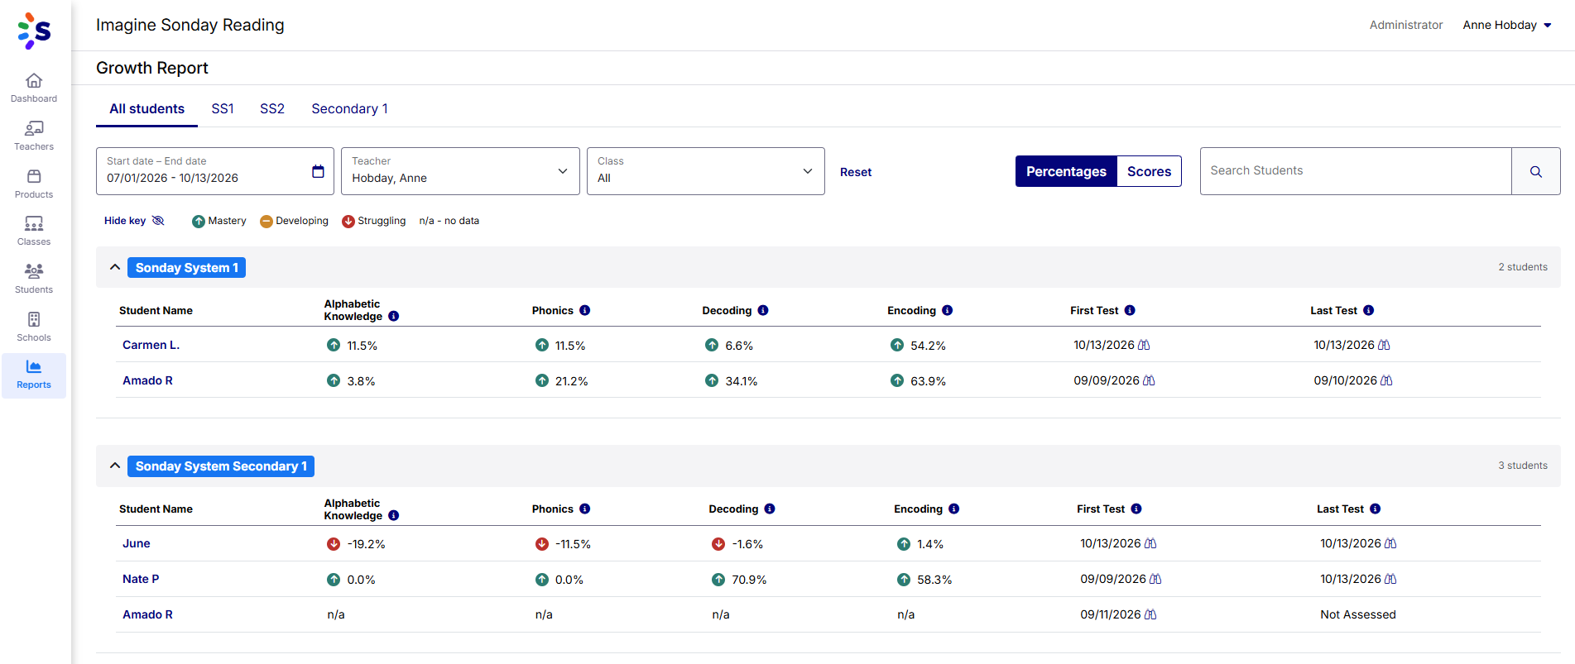
Task: Open the Anne Hobday user menu
Action: (1507, 25)
